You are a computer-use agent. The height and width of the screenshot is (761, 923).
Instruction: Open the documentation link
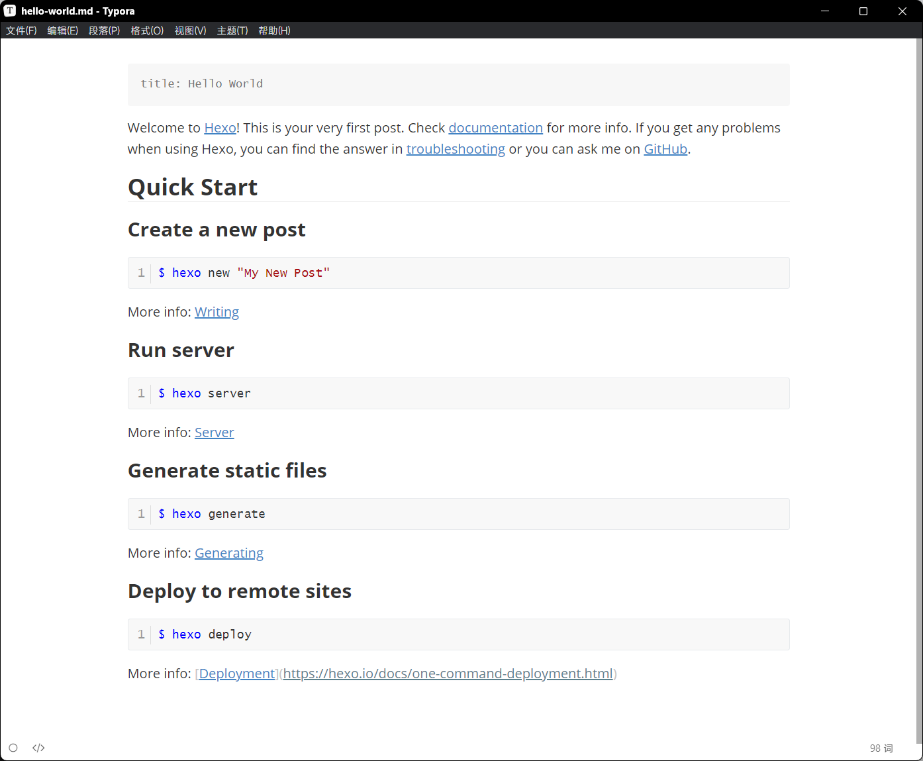(496, 128)
